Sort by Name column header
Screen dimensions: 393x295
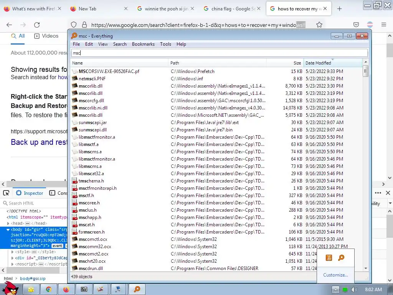coord(119,63)
